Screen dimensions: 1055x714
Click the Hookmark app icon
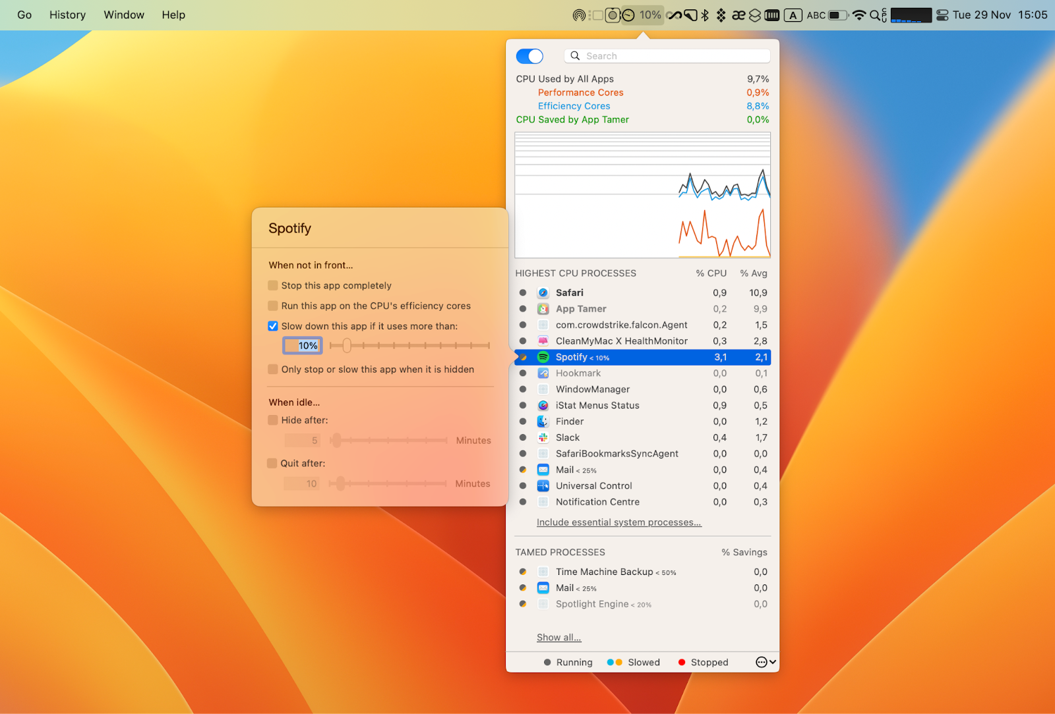pyautogui.click(x=543, y=373)
